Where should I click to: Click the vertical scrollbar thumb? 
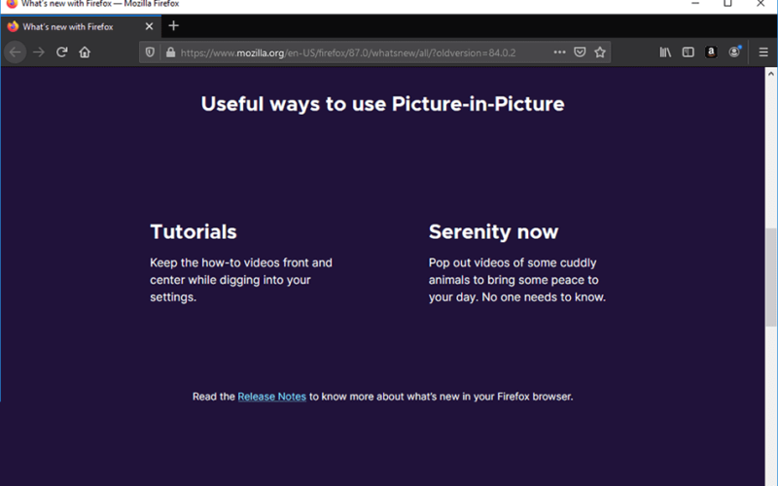770,278
